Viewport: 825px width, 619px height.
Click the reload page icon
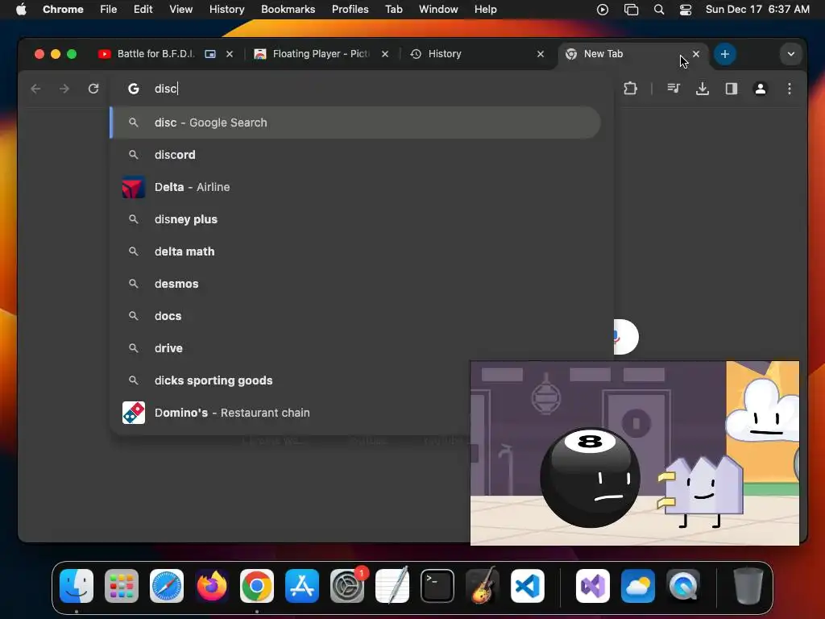point(93,89)
